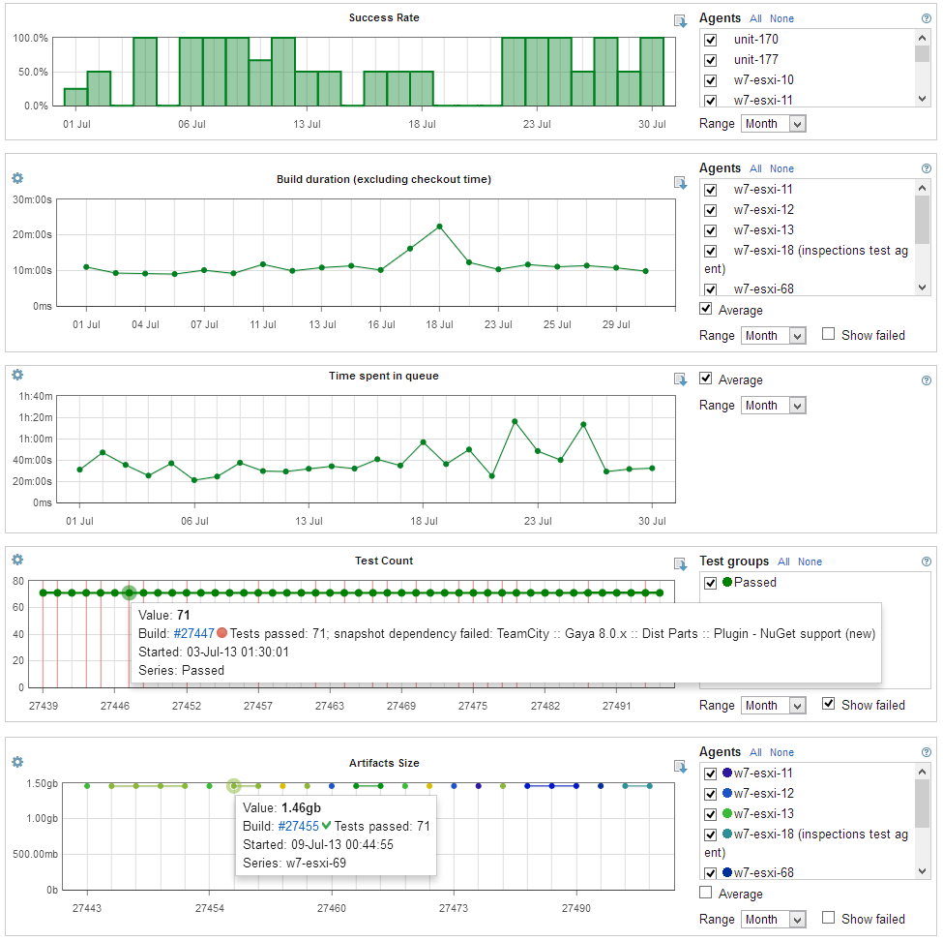Export the Success Rate chart
This screenshot has width=943, height=941.
pos(680,19)
